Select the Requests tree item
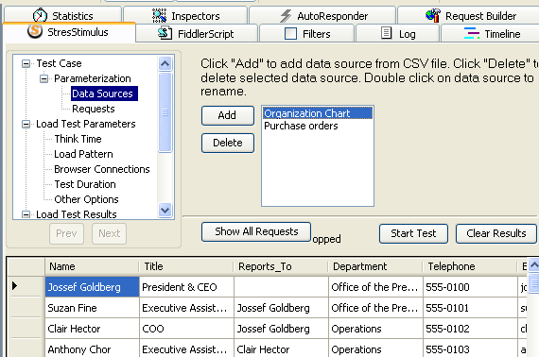 pyautogui.click(x=94, y=109)
